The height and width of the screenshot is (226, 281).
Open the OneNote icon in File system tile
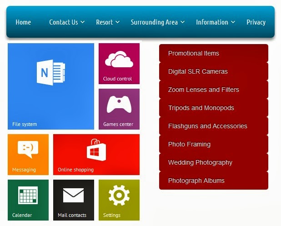[51, 72]
